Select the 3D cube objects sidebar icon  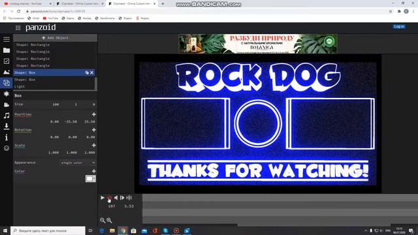point(7,83)
